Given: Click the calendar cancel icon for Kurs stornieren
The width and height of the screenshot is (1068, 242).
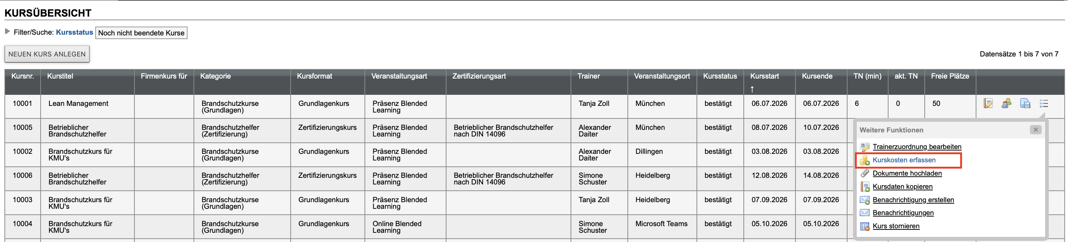Looking at the screenshot, I should [865, 226].
